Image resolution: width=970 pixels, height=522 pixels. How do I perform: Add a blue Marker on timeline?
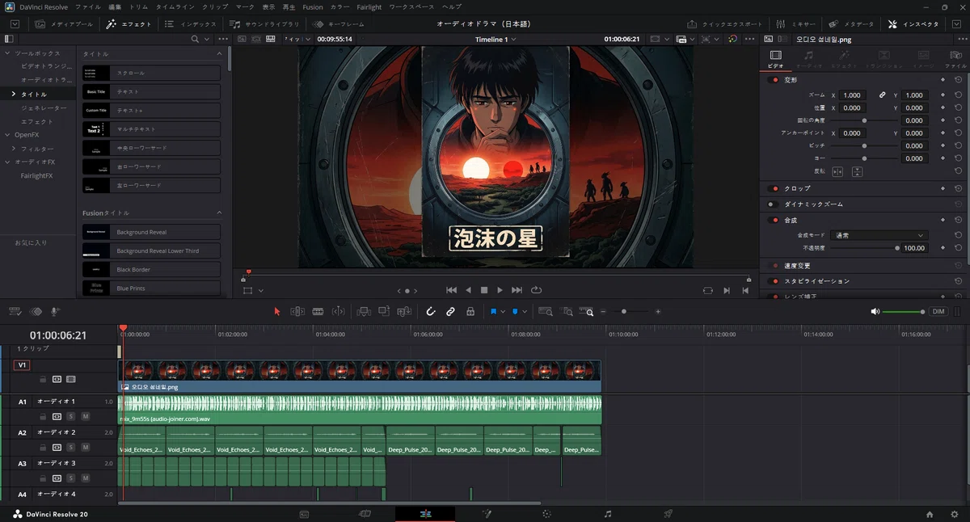(515, 311)
